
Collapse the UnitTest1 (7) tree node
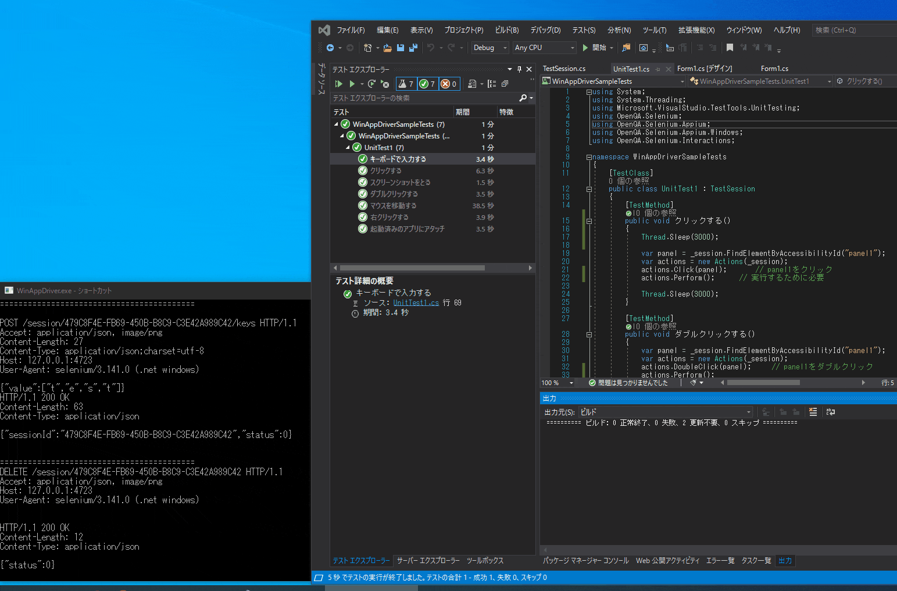(x=348, y=148)
